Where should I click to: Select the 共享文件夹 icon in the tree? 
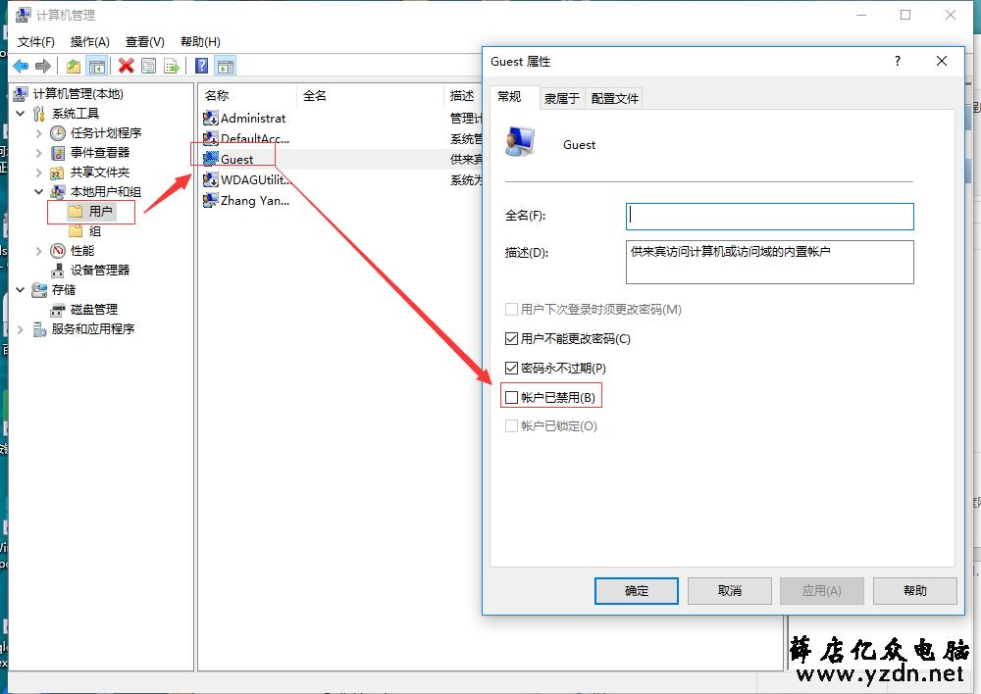click(x=58, y=172)
